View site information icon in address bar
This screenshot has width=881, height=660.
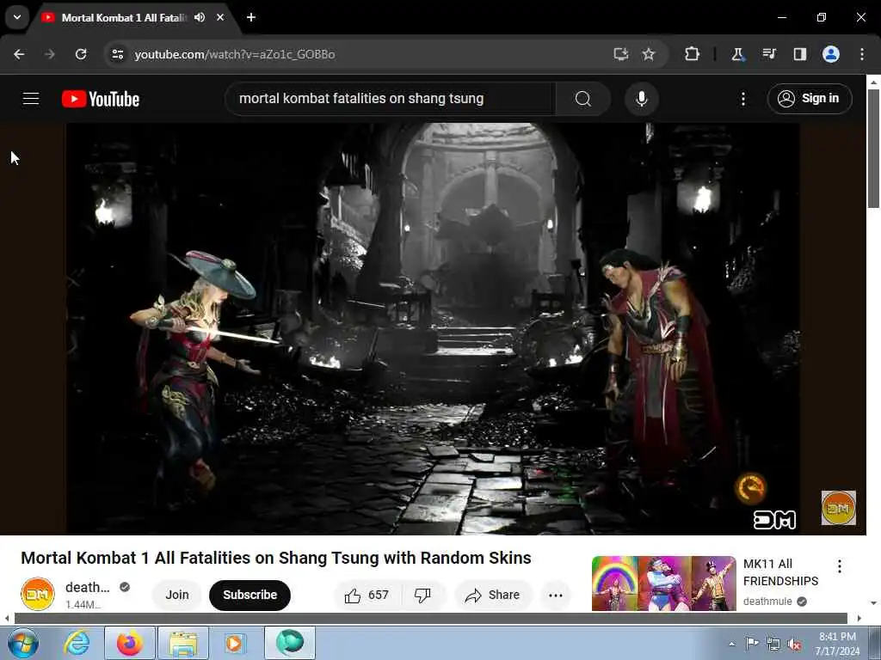(x=117, y=54)
